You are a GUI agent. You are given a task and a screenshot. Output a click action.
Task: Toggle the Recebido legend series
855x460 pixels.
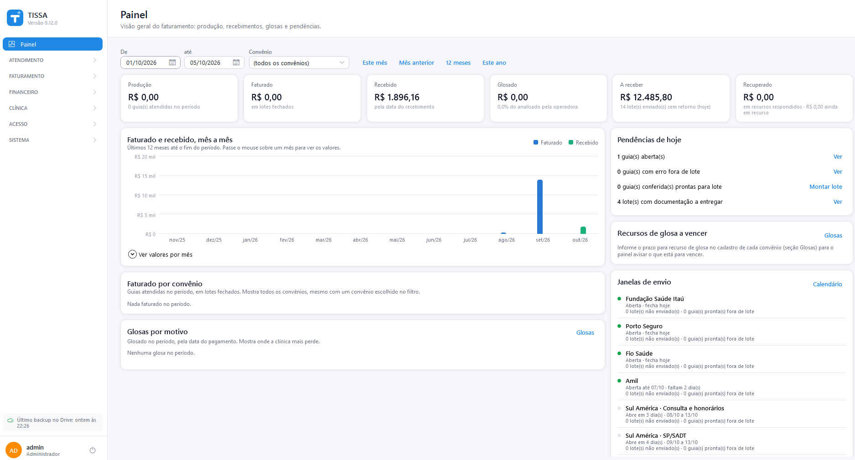coord(583,143)
